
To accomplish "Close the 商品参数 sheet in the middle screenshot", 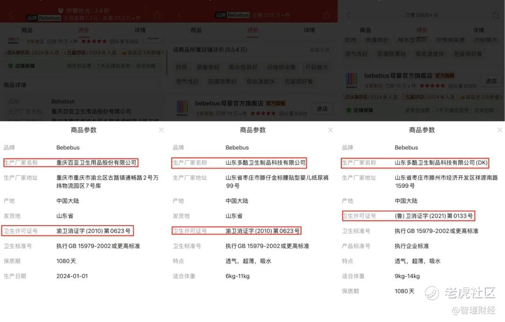I will (331, 130).
